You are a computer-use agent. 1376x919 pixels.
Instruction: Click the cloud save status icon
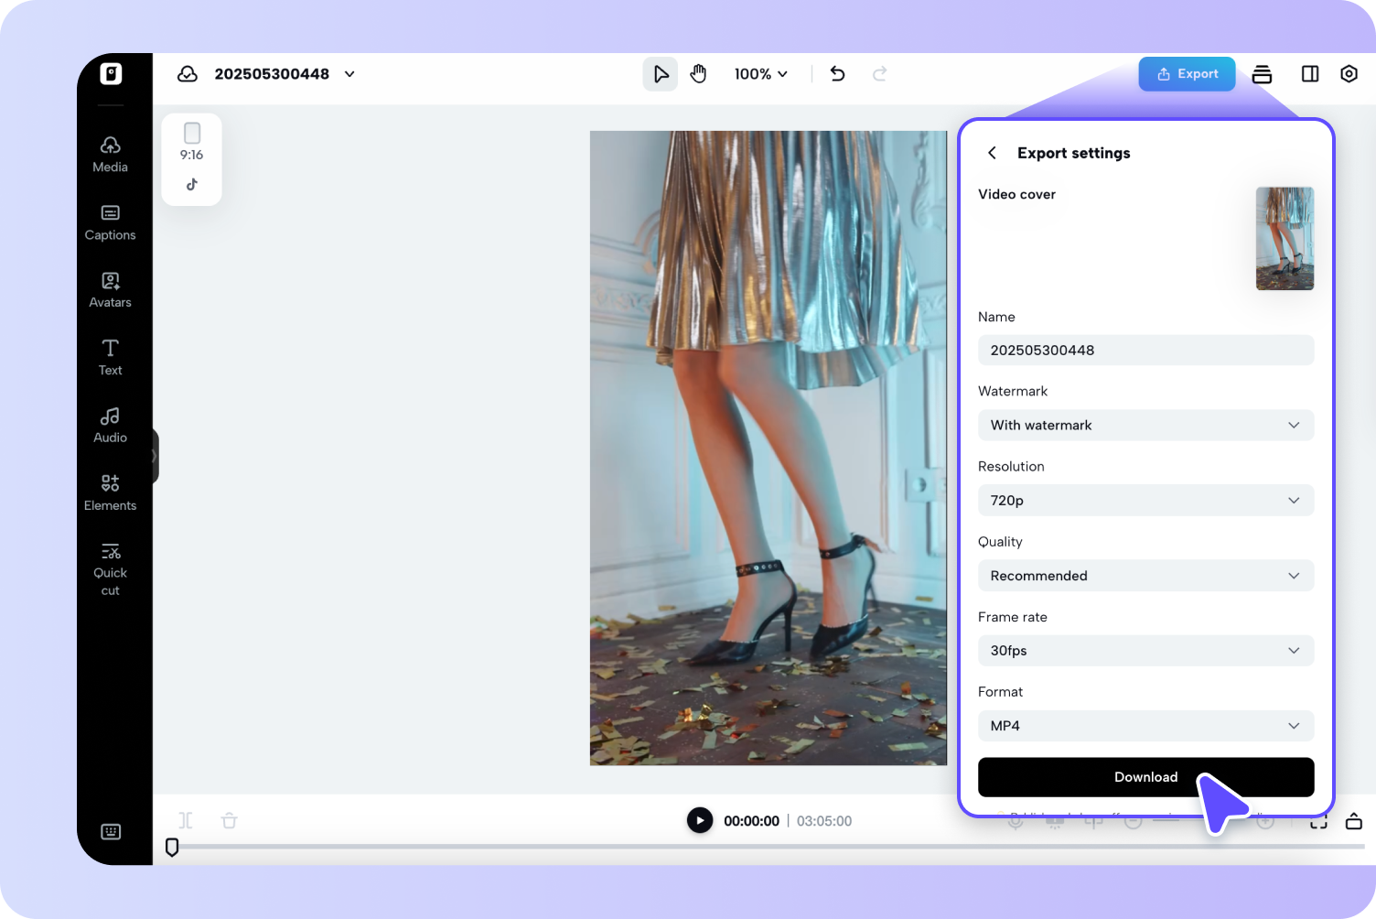point(188,74)
